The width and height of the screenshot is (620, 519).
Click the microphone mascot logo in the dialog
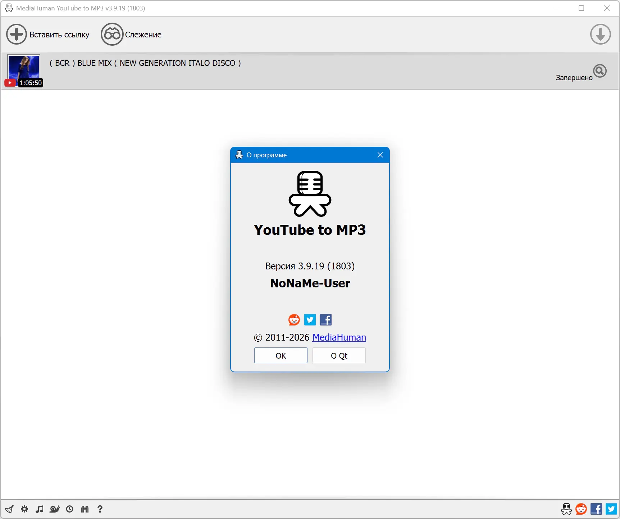(310, 194)
